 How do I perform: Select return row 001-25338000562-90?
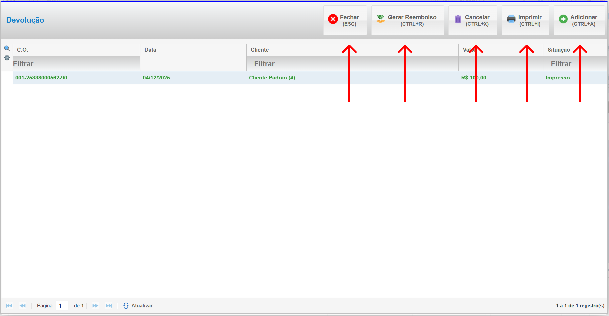[x=41, y=78]
